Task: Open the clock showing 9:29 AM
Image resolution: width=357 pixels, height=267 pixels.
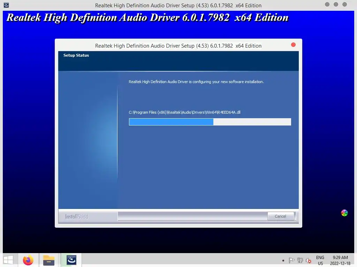Action: (x=340, y=260)
